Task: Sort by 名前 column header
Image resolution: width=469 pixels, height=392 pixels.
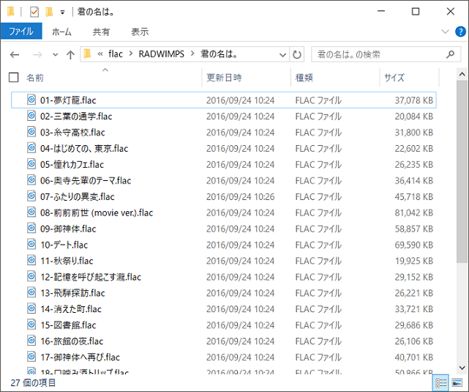Action: pos(35,78)
